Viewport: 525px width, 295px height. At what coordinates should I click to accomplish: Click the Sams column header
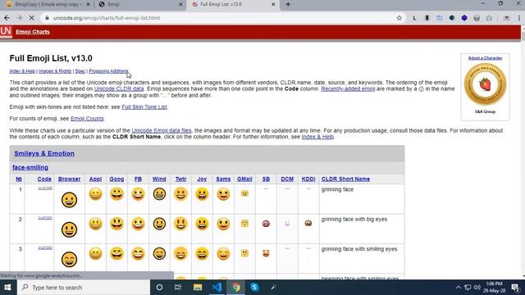[x=223, y=179]
